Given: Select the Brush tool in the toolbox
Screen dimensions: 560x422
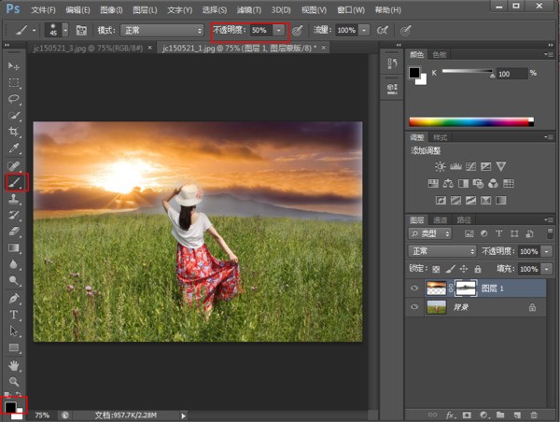Looking at the screenshot, I should tap(14, 182).
